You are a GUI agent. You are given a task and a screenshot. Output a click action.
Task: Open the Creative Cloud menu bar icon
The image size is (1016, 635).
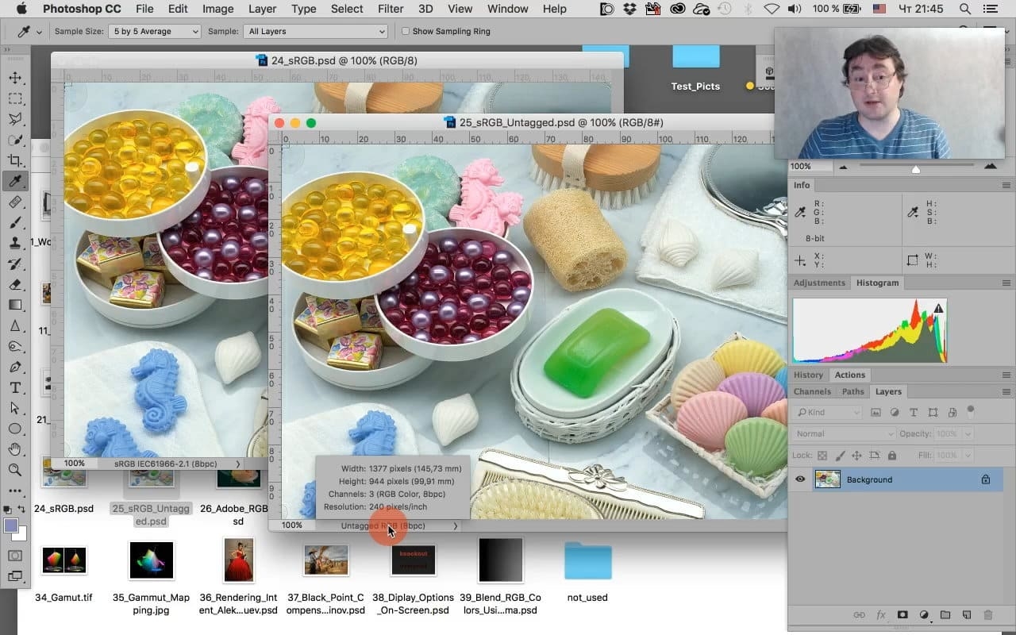click(x=677, y=9)
